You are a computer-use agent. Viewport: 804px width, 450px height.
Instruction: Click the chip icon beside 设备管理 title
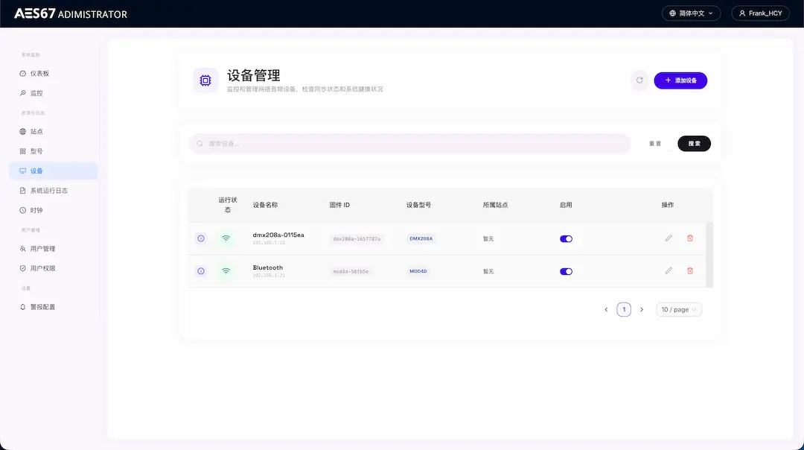pyautogui.click(x=205, y=80)
